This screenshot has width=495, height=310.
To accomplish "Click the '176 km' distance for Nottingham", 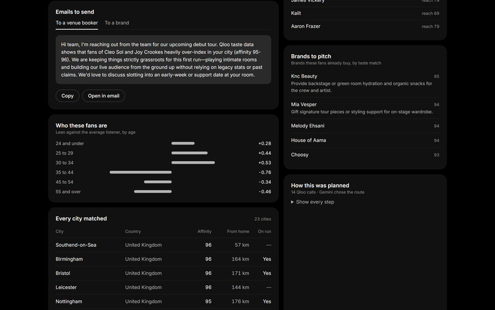I will tap(240, 301).
